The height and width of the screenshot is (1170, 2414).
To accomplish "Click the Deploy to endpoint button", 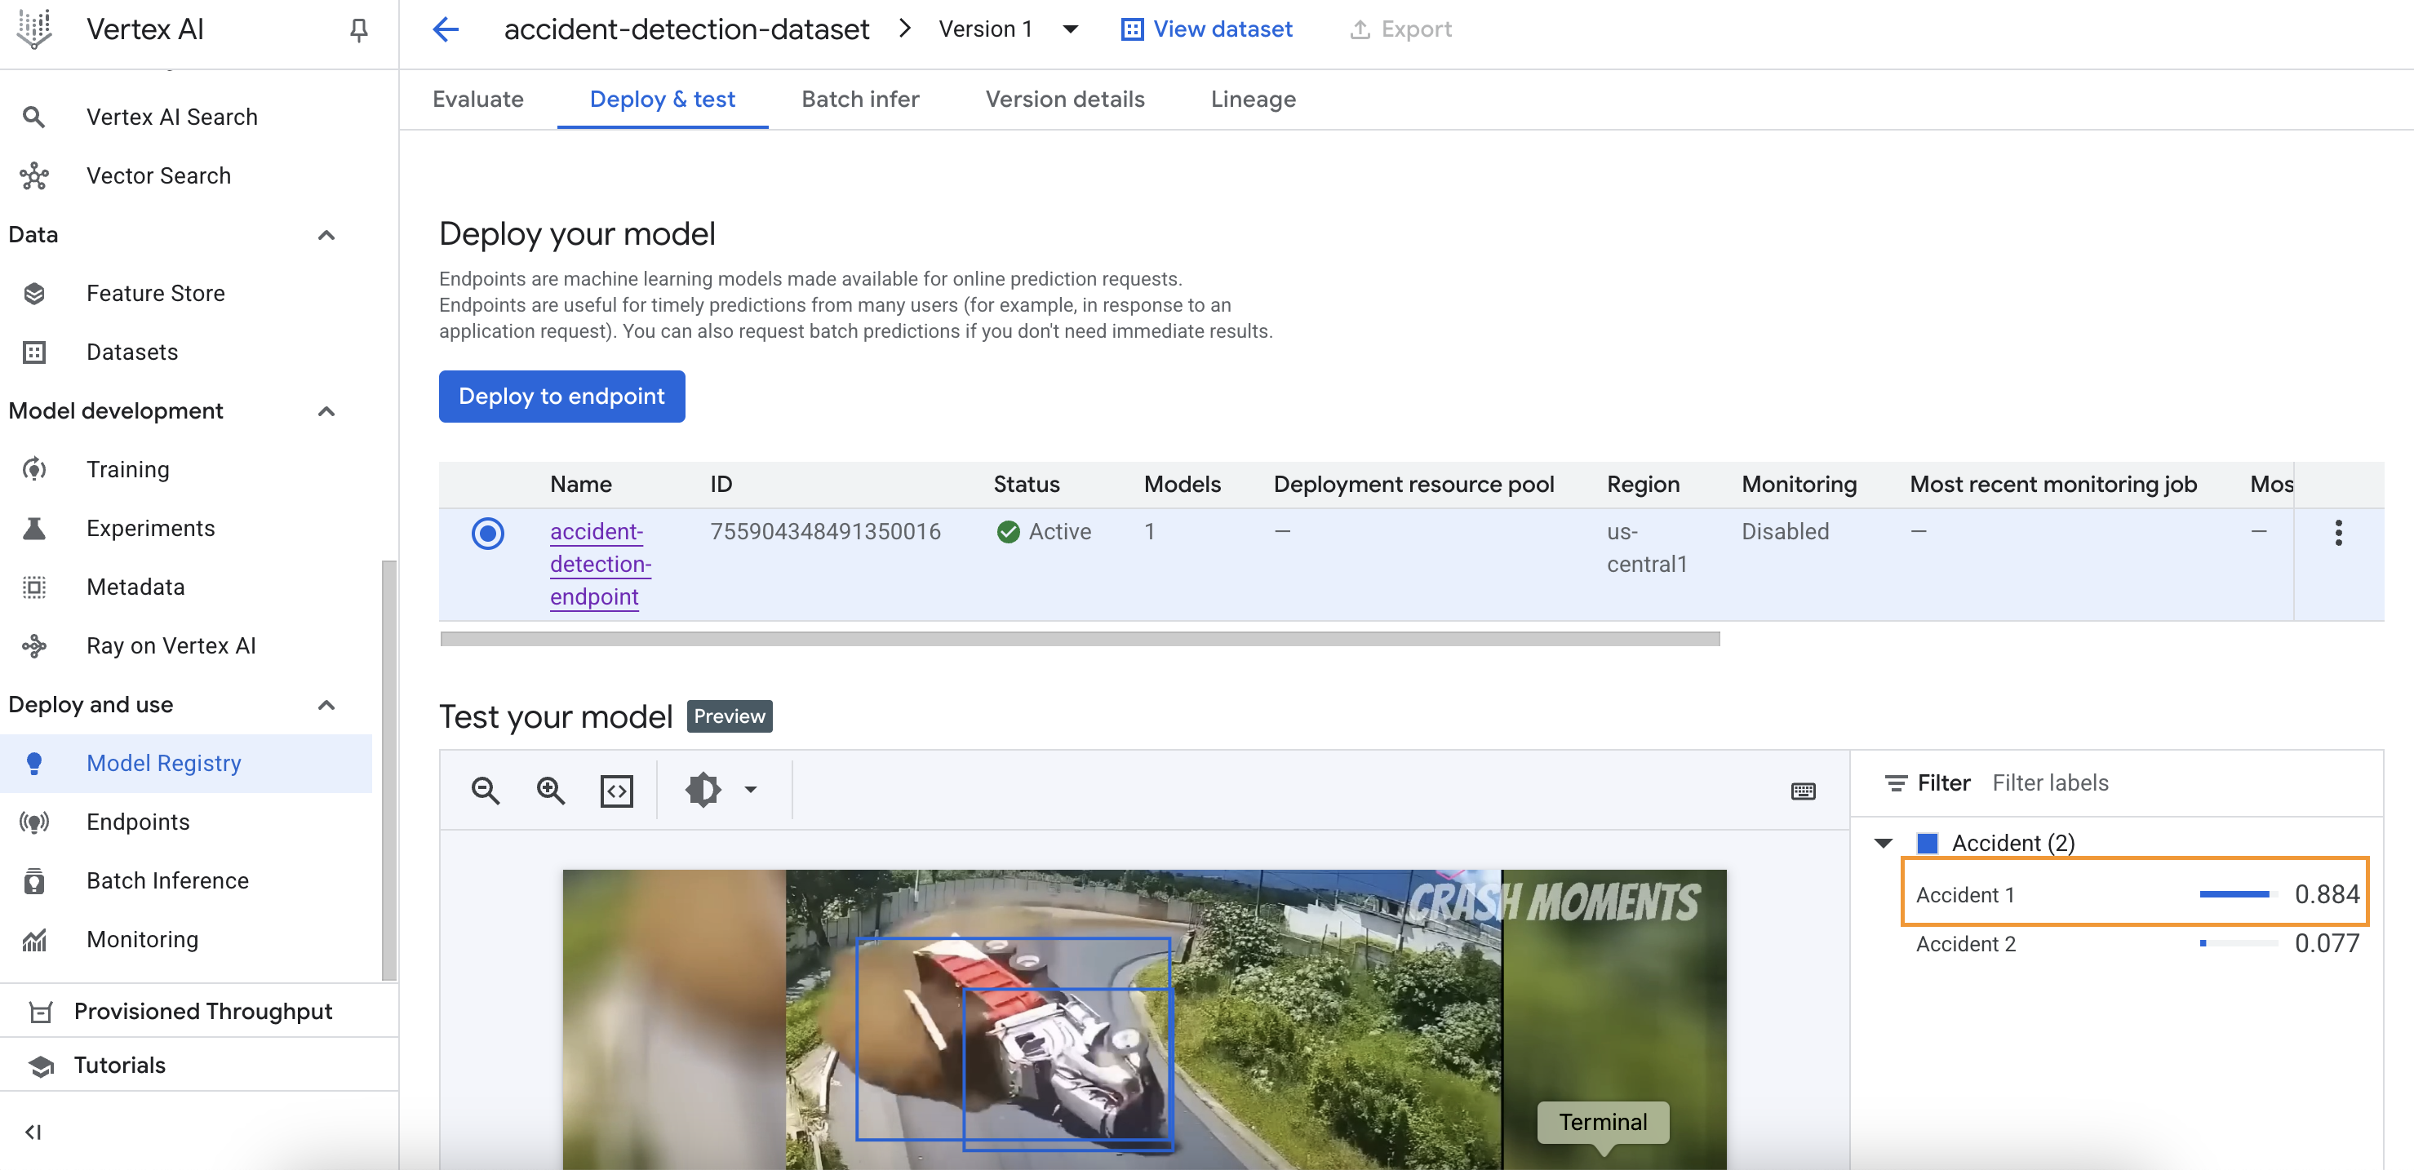I will point(561,397).
